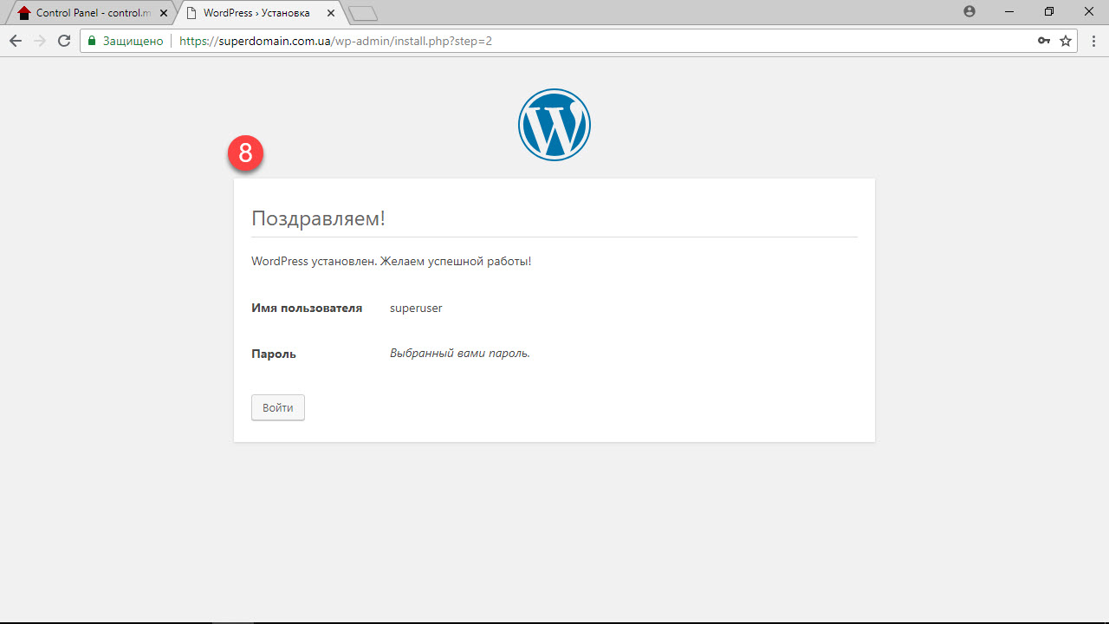Image resolution: width=1109 pixels, height=624 pixels.
Task: Close the Control Panel tab
Action: coord(164,13)
